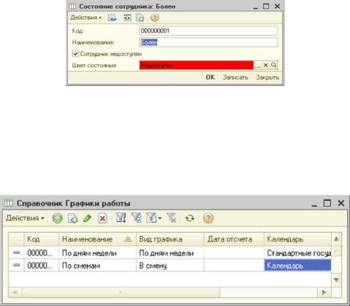The image size is (350, 306).
Task: Open Действия menu in Графики работы window
Action: [x=25, y=218]
